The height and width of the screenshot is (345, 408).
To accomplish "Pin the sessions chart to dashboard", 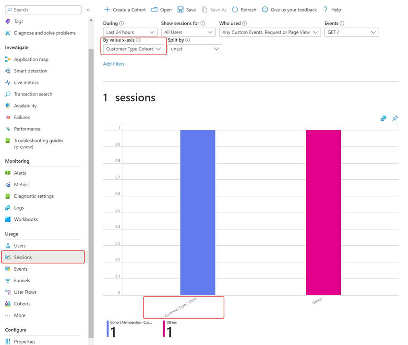I will 395,119.
